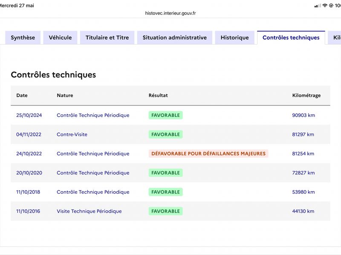Tap the histovec.interieur.gouv.fr address bar
This screenshot has height=255, width=341.
[x=170, y=13]
